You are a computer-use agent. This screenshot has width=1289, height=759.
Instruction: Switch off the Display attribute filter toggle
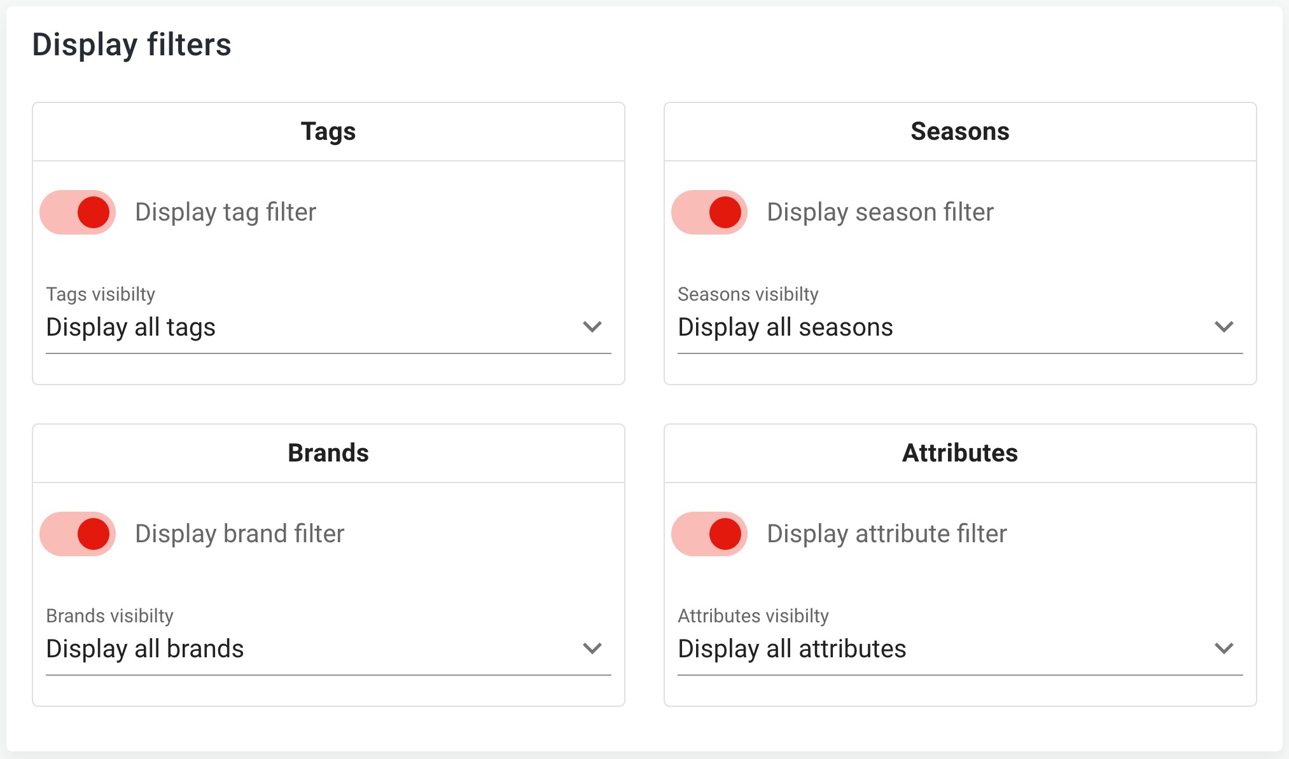click(x=709, y=534)
